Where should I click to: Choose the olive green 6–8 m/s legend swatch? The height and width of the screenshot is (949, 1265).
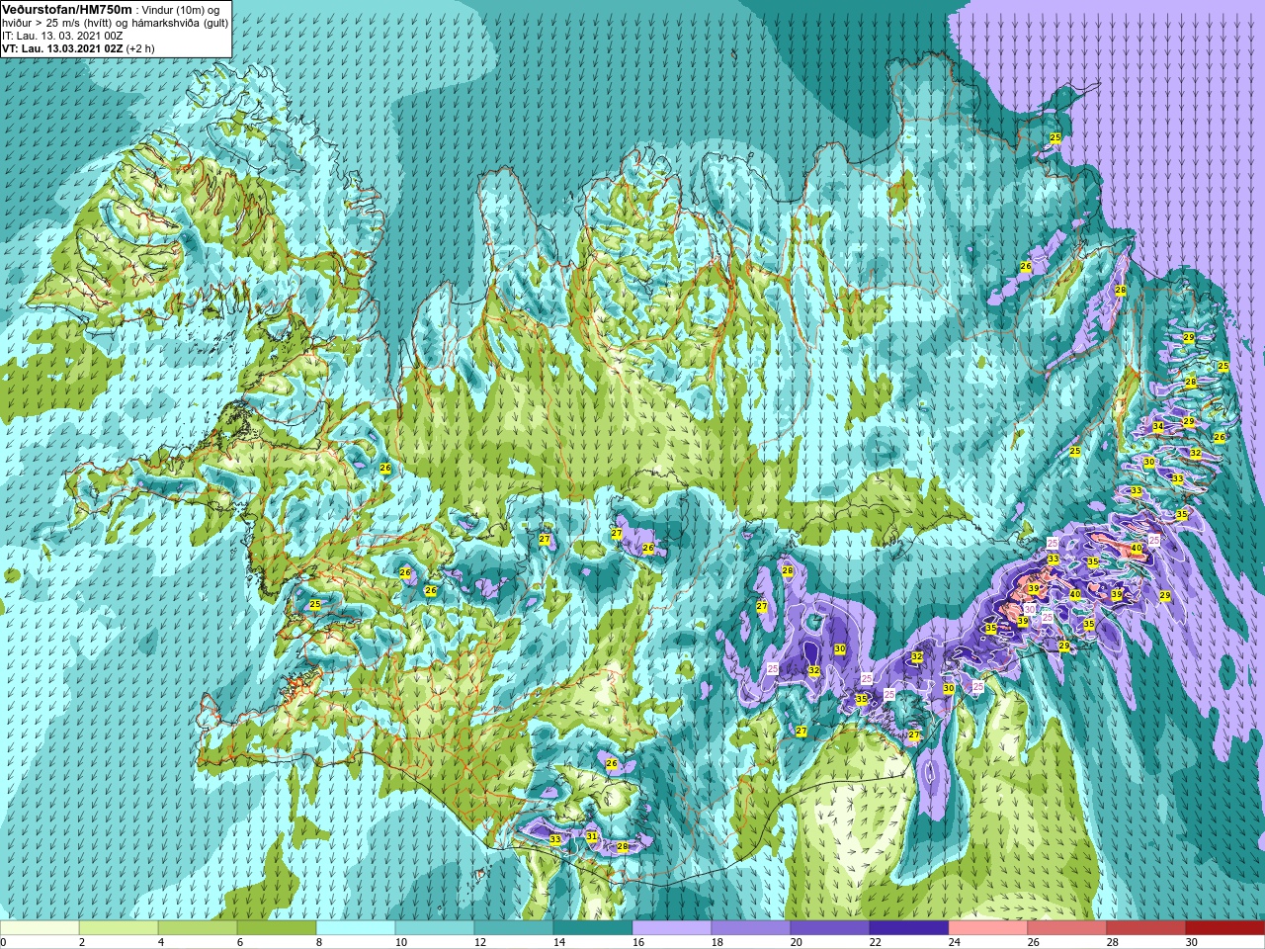pyautogui.click(x=277, y=928)
